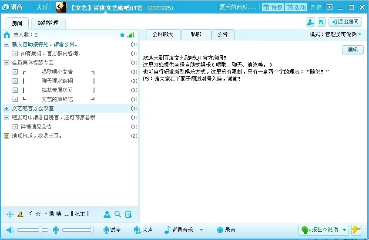Adjust the speaker volume slider
The height and width of the screenshot is (240, 369).
tap(33, 230)
